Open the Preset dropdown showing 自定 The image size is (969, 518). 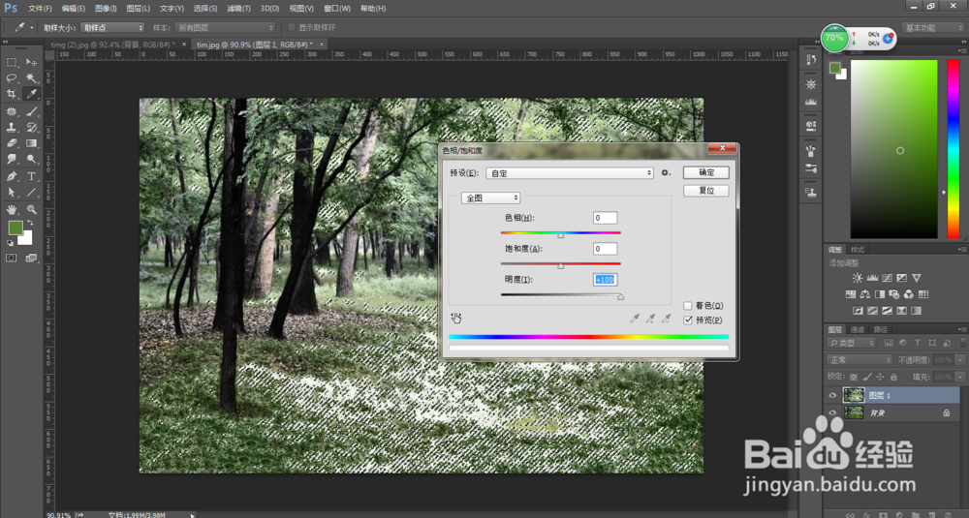click(570, 173)
